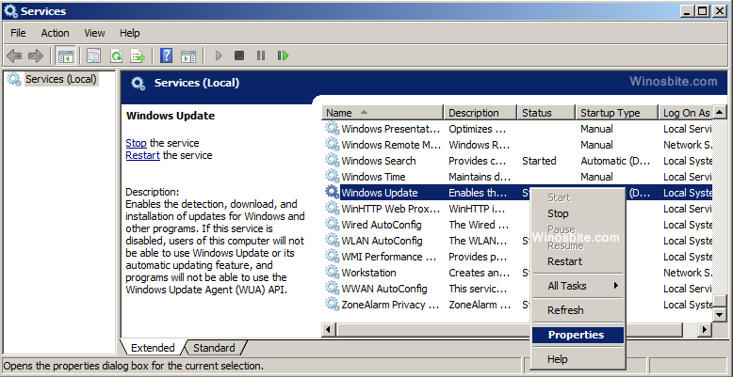Image resolution: width=733 pixels, height=377 pixels.
Task: Sort by the Name column header
Action: tap(383, 113)
